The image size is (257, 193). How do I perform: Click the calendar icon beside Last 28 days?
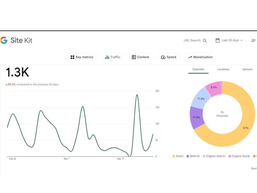click(217, 40)
